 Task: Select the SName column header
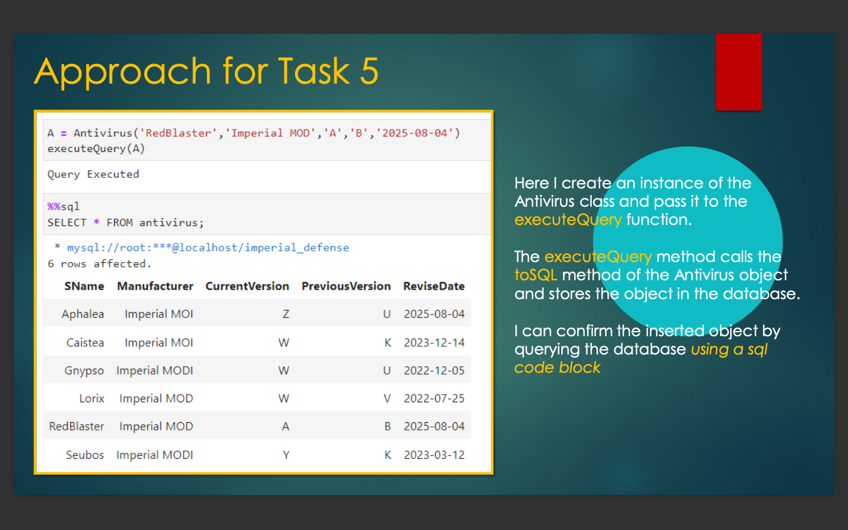tap(84, 286)
